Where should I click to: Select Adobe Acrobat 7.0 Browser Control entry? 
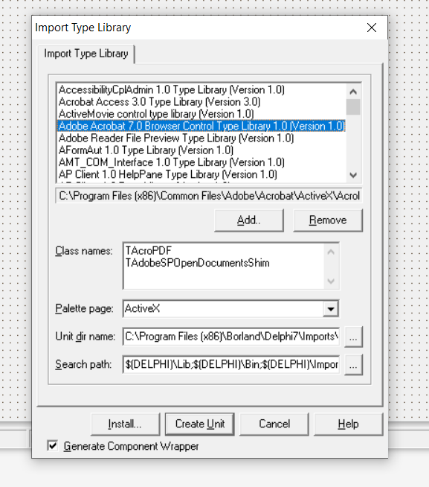201,126
